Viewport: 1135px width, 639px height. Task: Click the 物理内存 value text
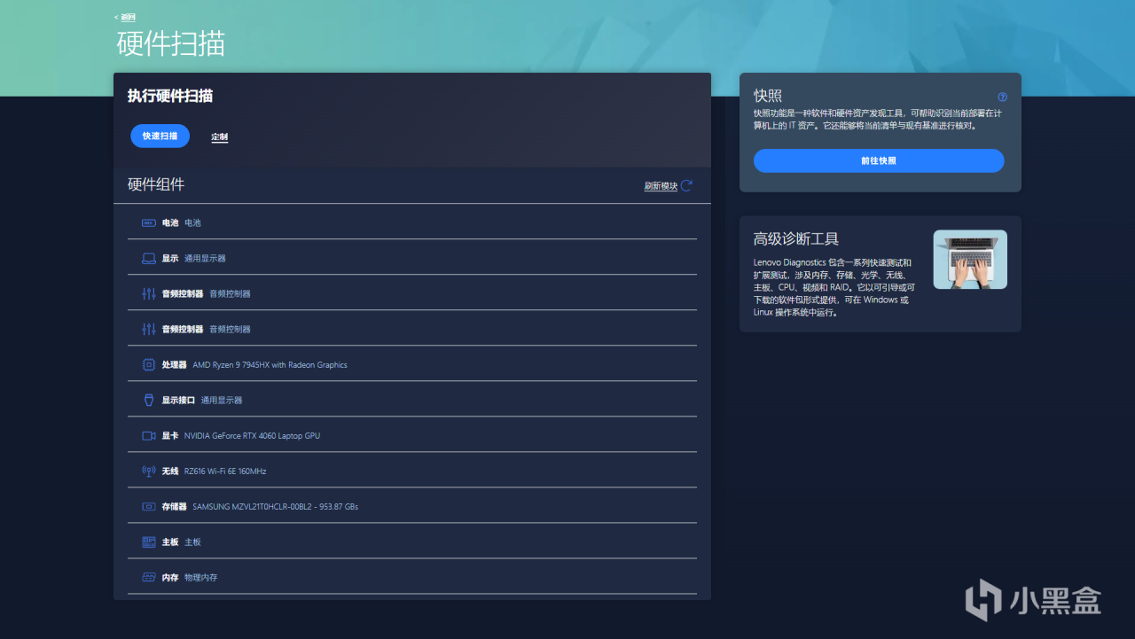click(200, 577)
